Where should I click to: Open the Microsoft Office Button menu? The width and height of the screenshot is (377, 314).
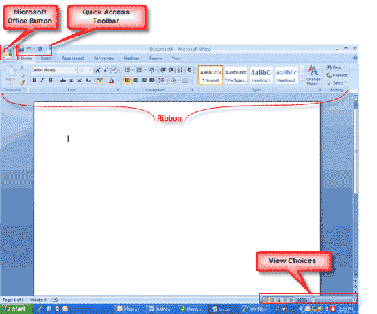8,52
